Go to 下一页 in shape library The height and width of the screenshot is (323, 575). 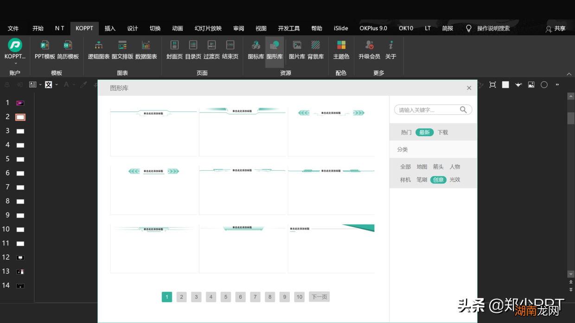pos(319,297)
